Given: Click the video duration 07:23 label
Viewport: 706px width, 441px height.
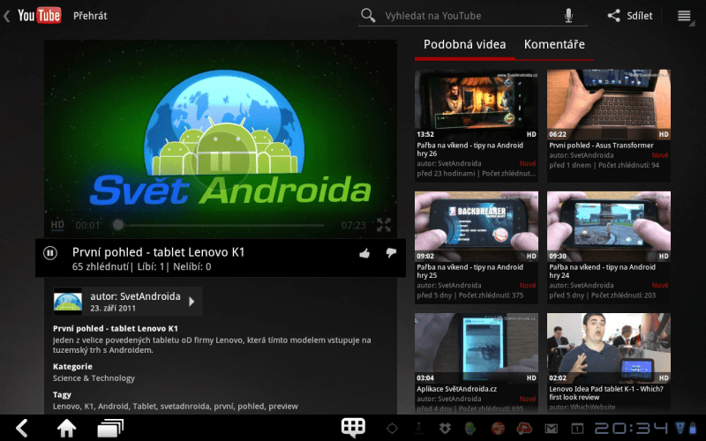Looking at the screenshot, I should pyautogui.click(x=354, y=225).
